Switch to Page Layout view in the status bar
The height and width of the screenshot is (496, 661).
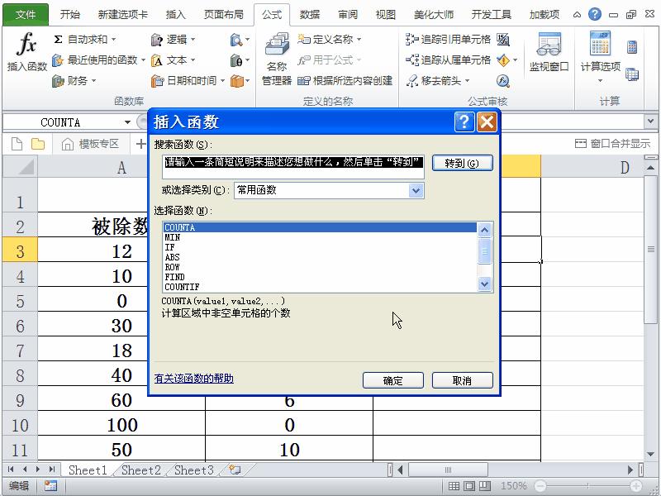(x=469, y=486)
